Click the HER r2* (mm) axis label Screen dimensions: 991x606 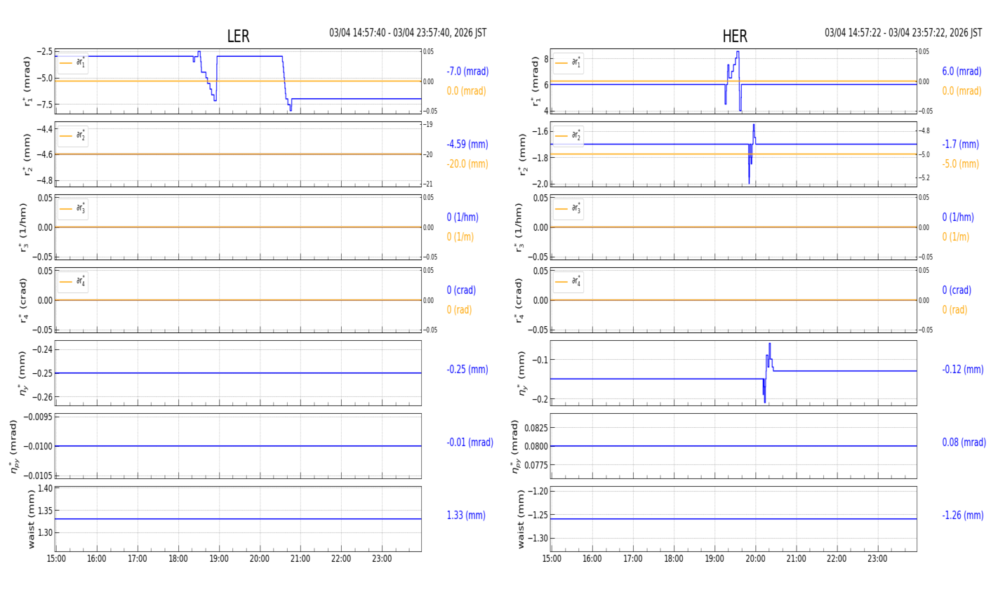522,154
